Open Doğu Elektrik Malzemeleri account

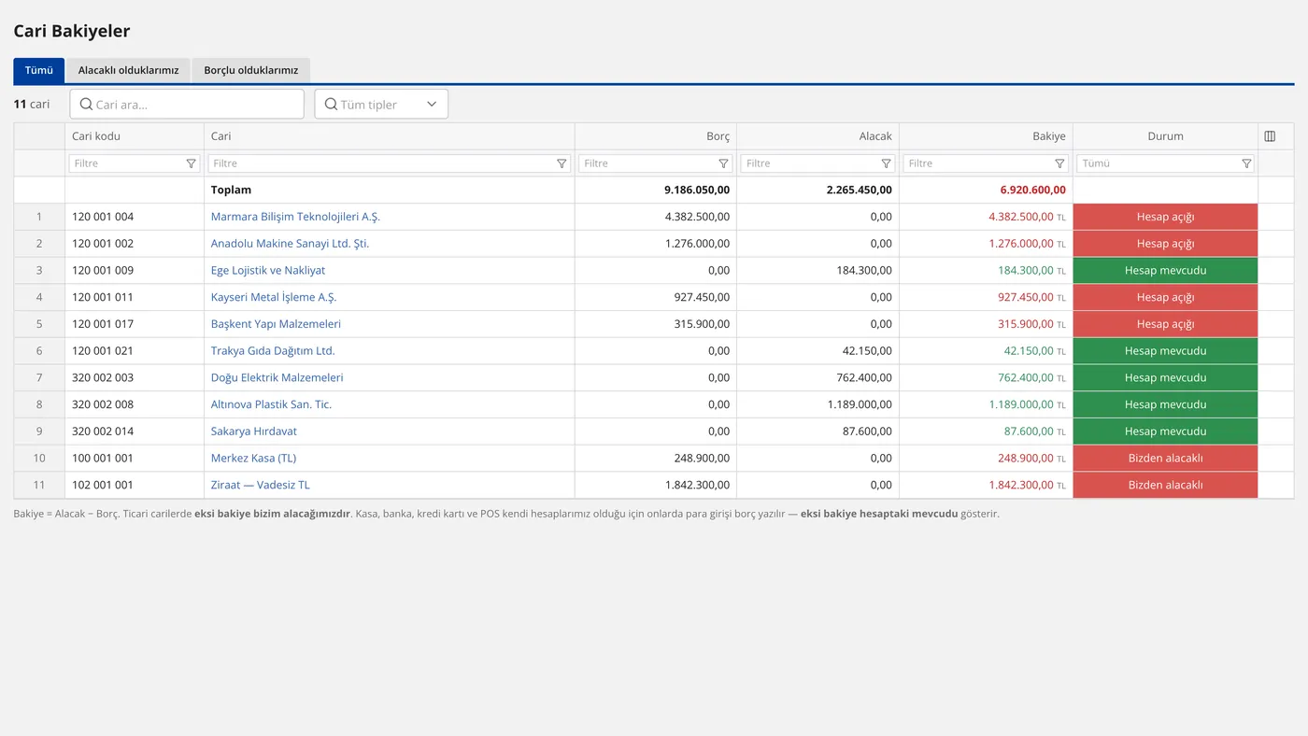coord(277,378)
